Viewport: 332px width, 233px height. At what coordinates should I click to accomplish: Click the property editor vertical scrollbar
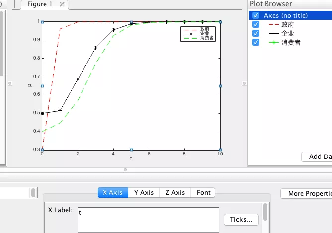coord(265,212)
